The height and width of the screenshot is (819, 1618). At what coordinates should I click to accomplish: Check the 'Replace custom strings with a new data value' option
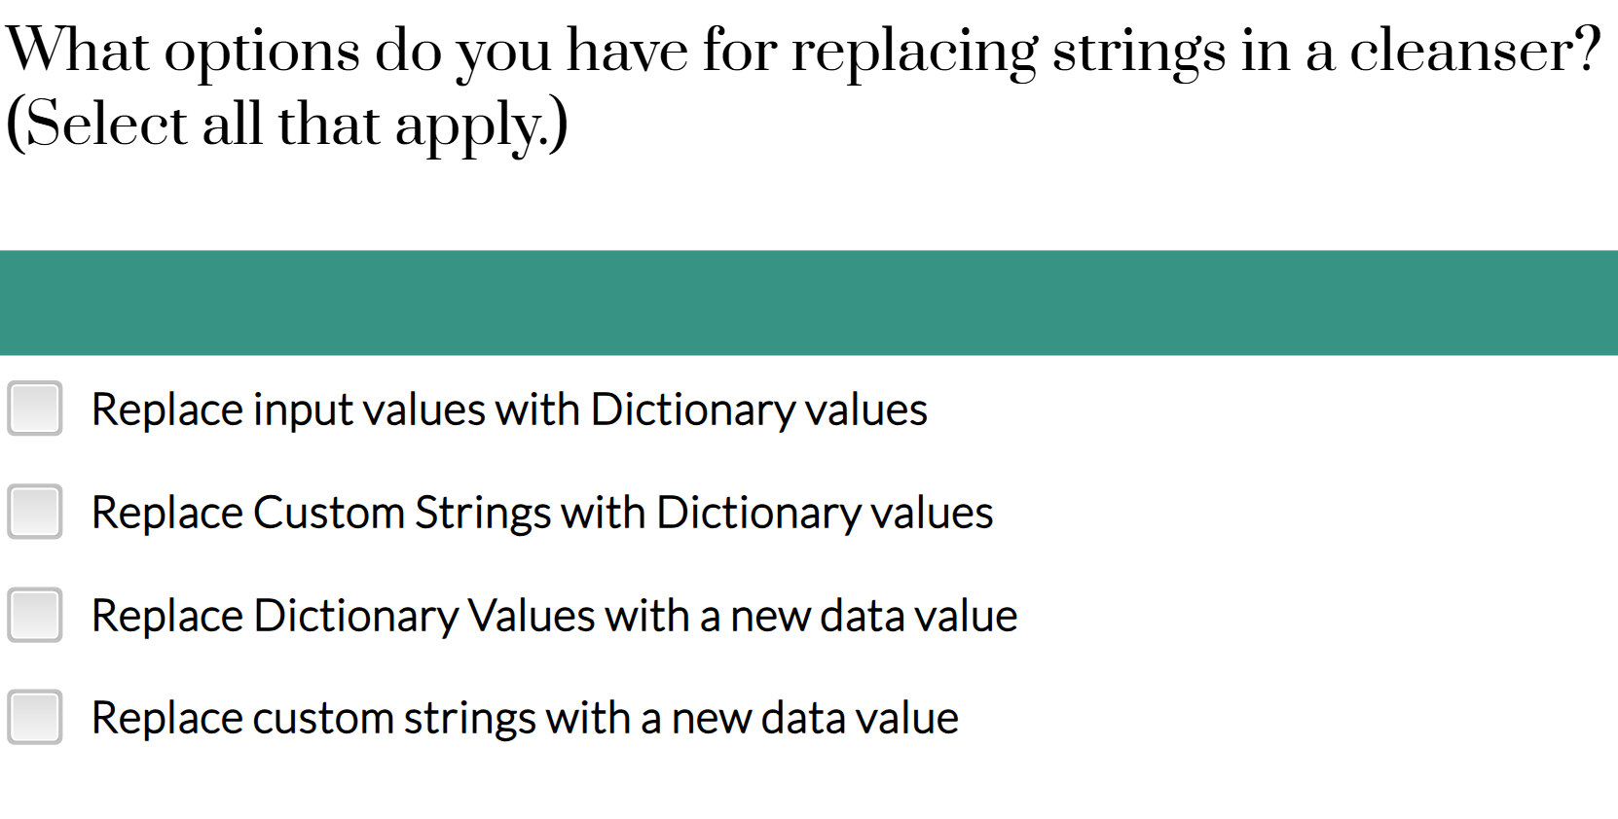pos(35,717)
